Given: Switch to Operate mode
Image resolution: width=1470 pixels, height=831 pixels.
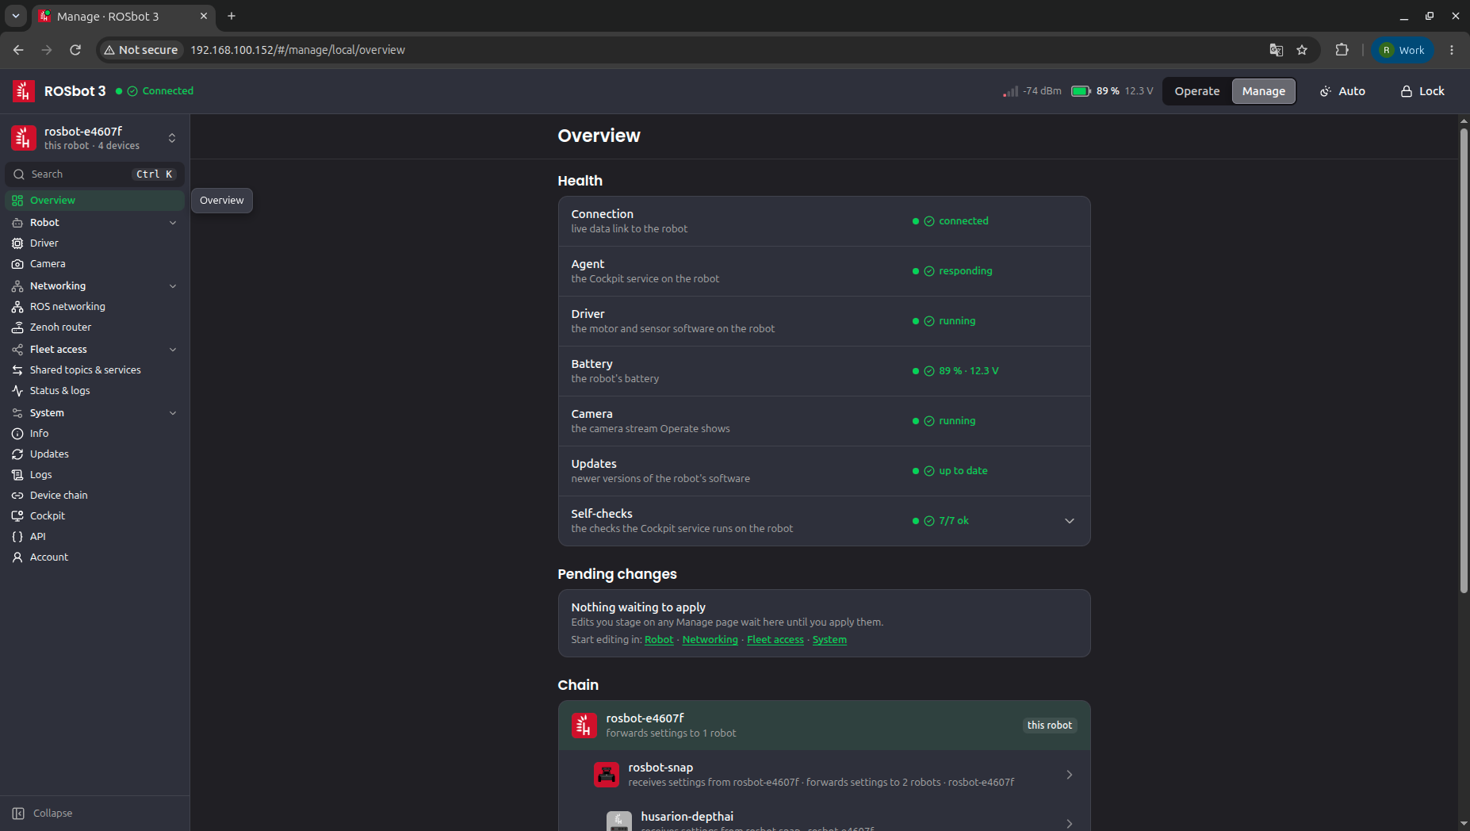Looking at the screenshot, I should pyautogui.click(x=1196, y=91).
